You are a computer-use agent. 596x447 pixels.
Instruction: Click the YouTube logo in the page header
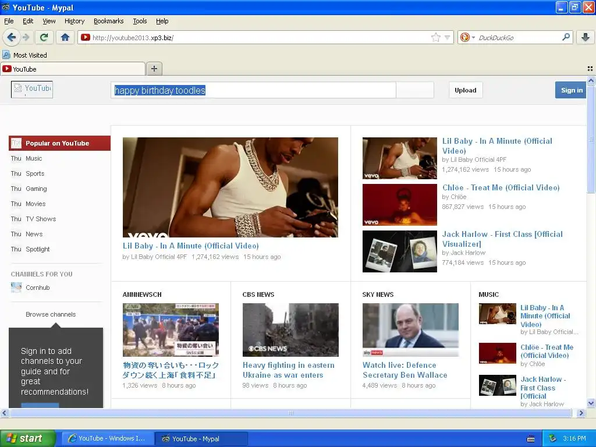click(x=32, y=90)
